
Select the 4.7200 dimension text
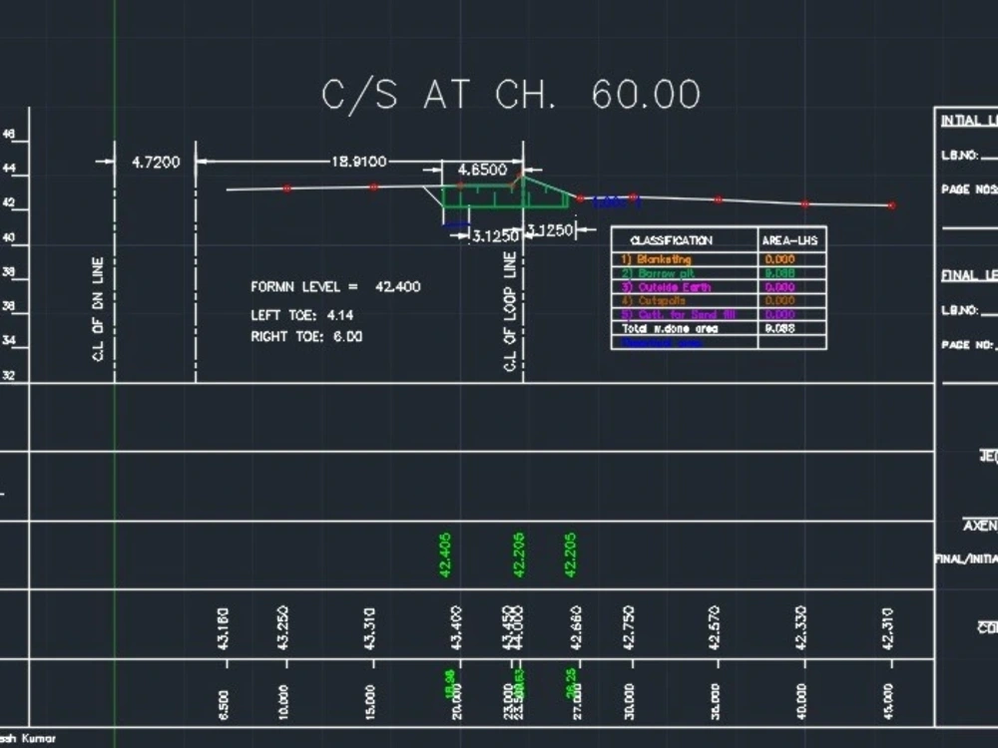(x=156, y=163)
